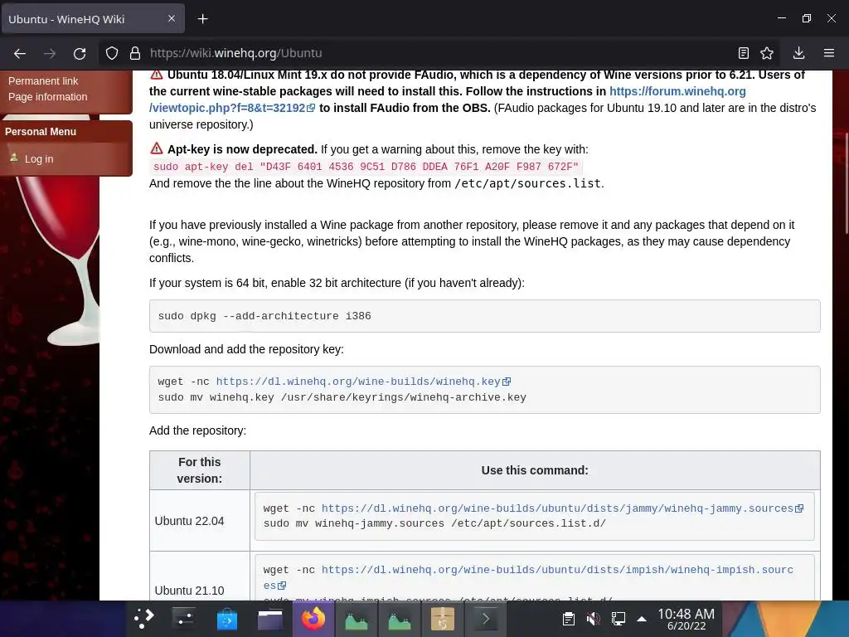This screenshot has height=637, width=849.
Task: Open a new browser tab
Action: (202, 19)
